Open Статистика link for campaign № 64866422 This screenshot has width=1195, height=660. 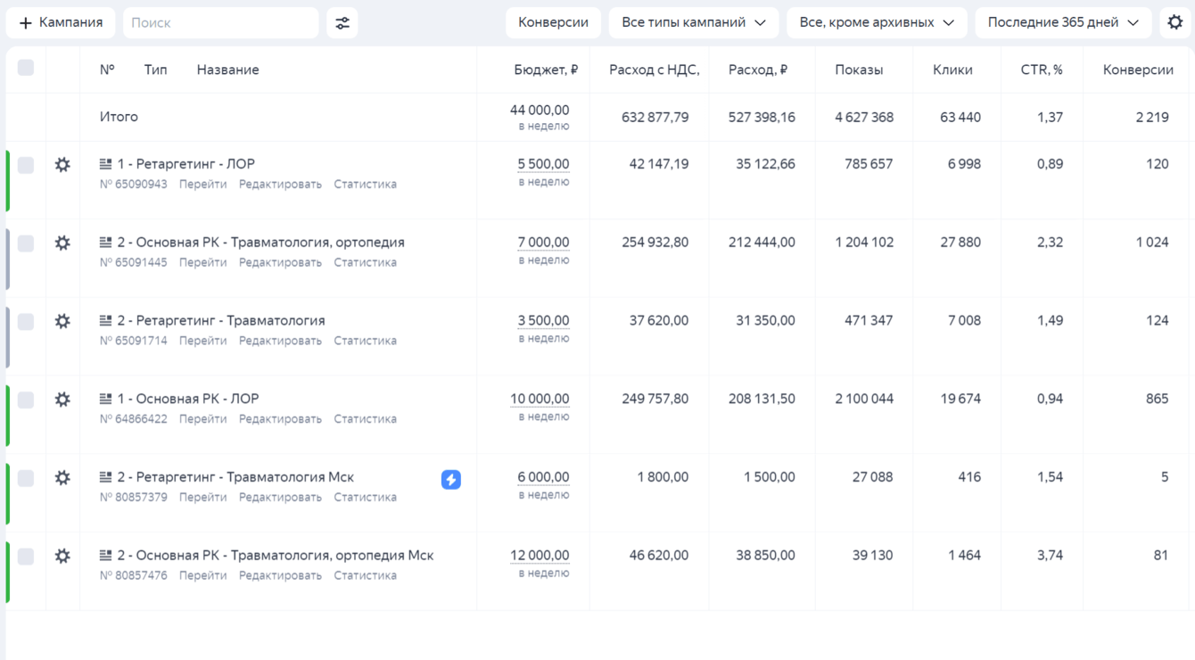pos(365,419)
